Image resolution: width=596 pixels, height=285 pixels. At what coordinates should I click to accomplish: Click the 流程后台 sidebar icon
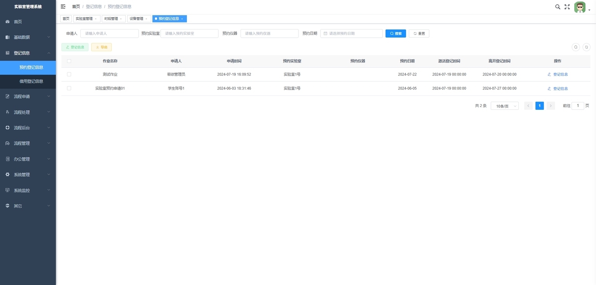click(7, 128)
